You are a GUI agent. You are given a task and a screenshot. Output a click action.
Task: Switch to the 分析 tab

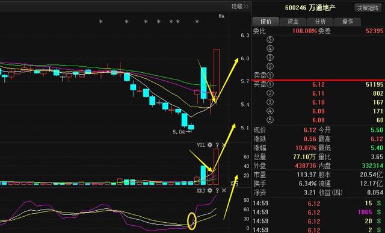[320, 22]
